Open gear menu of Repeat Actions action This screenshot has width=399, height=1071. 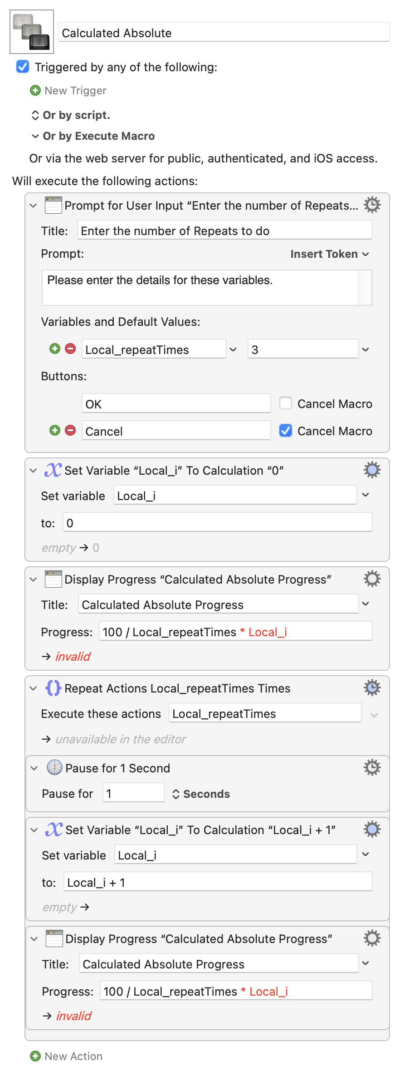(x=372, y=688)
